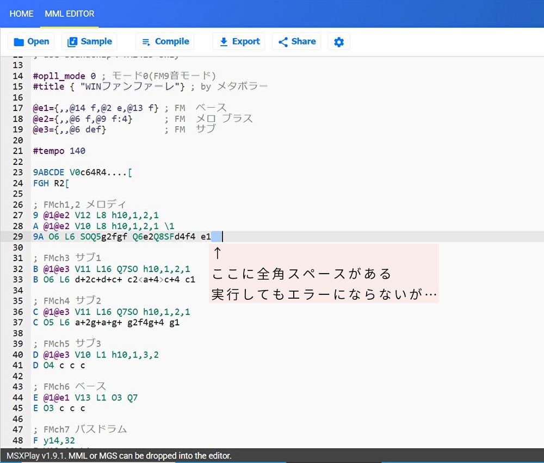Click the list icon on the Compile button

pyautogui.click(x=146, y=42)
